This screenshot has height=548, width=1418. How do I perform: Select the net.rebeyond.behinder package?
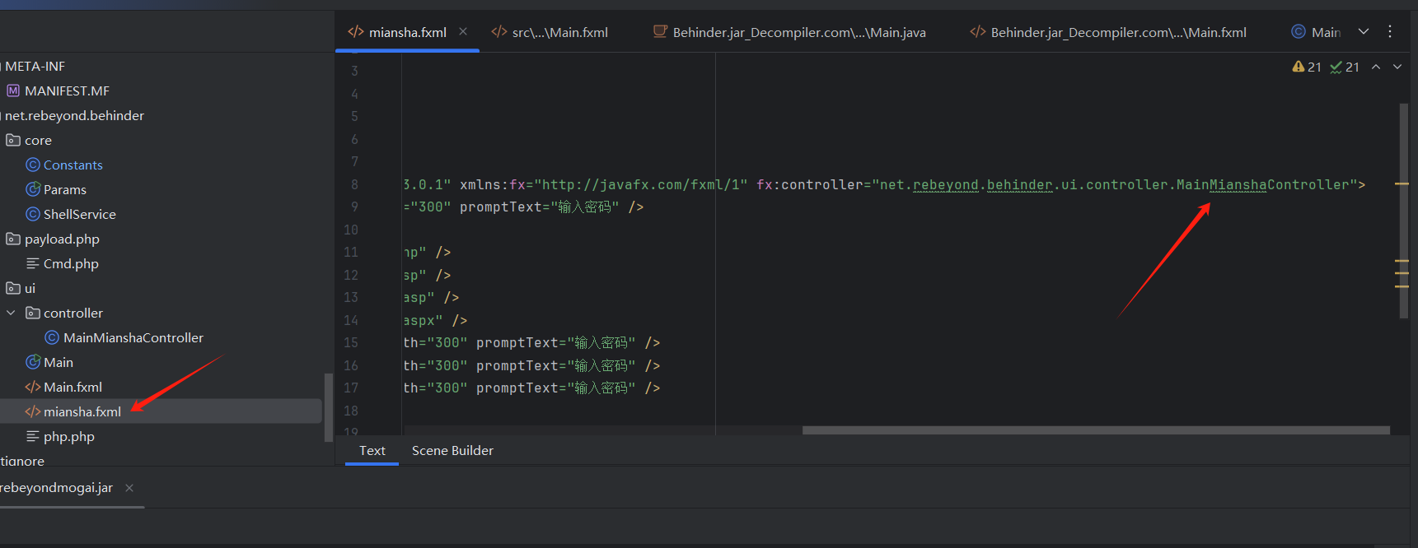pyautogui.click(x=74, y=115)
